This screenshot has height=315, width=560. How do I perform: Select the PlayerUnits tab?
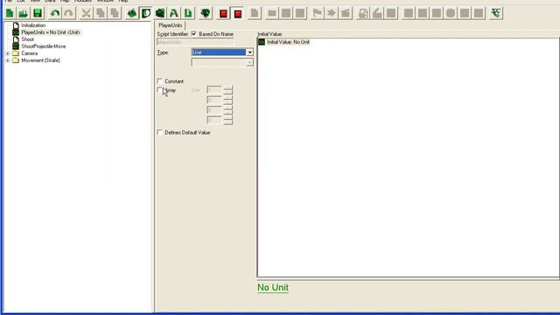(171, 25)
